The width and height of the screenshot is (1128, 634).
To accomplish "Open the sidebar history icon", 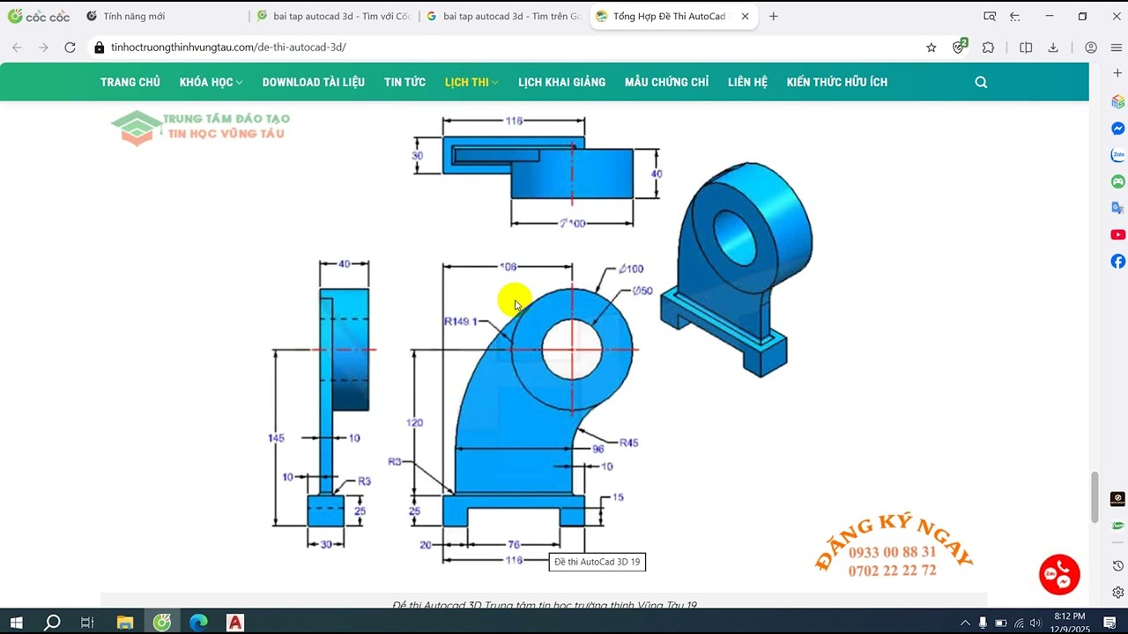I will [x=1117, y=565].
